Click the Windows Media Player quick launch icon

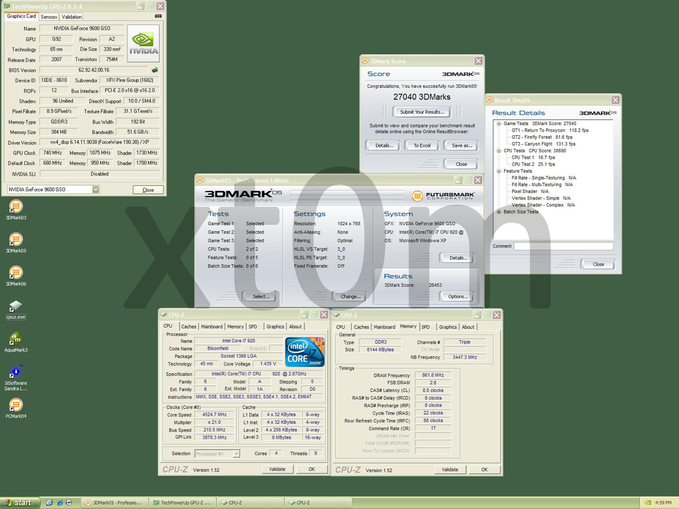(69, 503)
